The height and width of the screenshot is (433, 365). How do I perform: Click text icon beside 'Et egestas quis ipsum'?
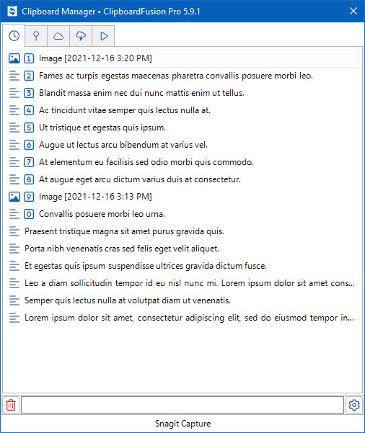click(14, 266)
